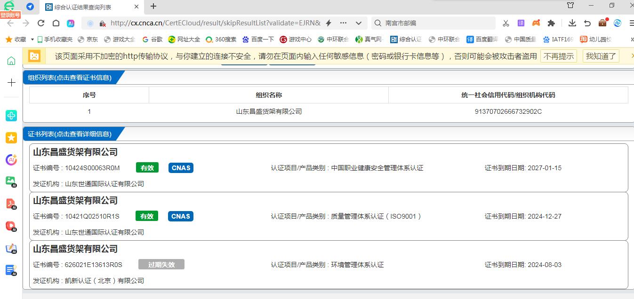Open the 京东 bookmark
Image resolution: width=634 pixels, height=299 pixels.
tap(88, 39)
